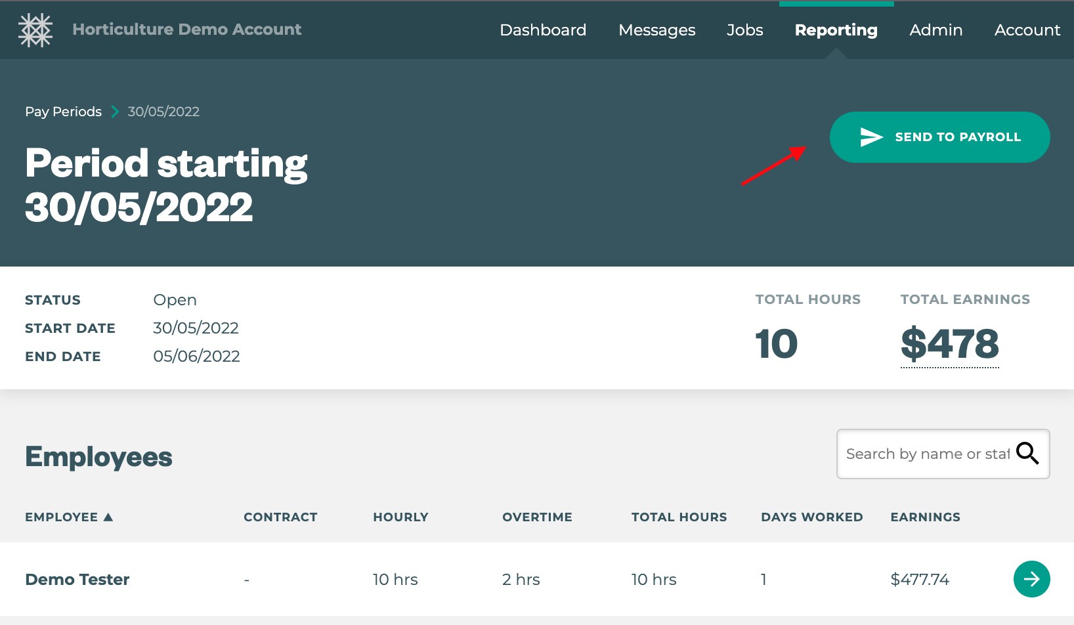Image resolution: width=1074 pixels, height=625 pixels.
Task: Click the paper plane send icon
Action: click(871, 137)
